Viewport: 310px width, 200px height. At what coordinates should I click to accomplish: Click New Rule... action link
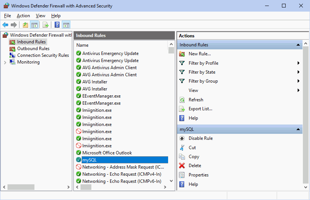click(200, 54)
